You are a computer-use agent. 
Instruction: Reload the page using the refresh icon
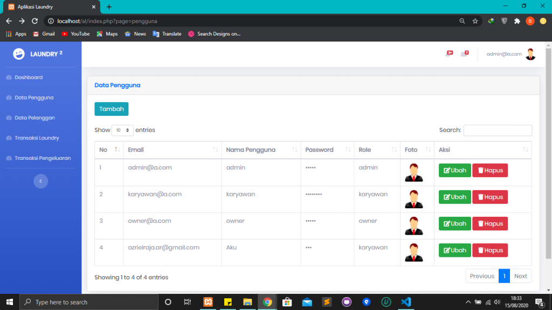point(35,21)
